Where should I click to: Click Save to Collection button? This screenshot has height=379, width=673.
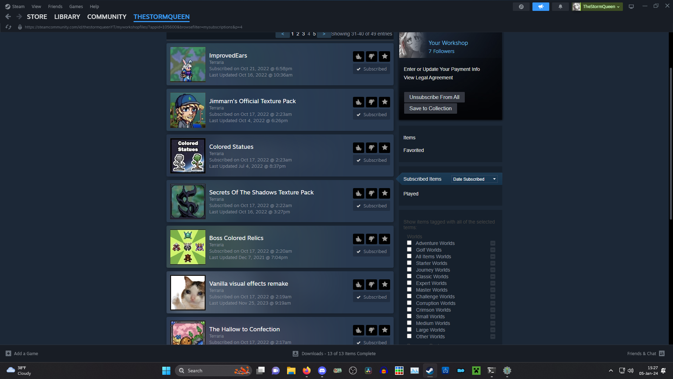point(430,108)
